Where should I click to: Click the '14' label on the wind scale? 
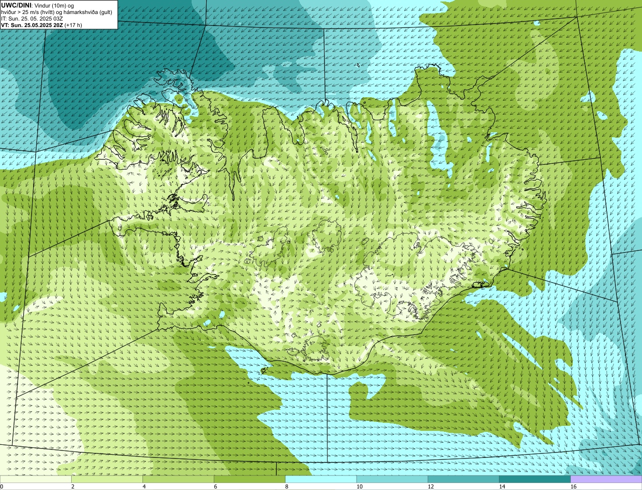502,486
